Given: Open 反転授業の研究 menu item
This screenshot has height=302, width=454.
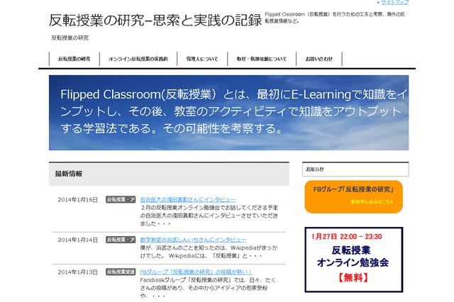Looking at the screenshot, I should 74,59.
